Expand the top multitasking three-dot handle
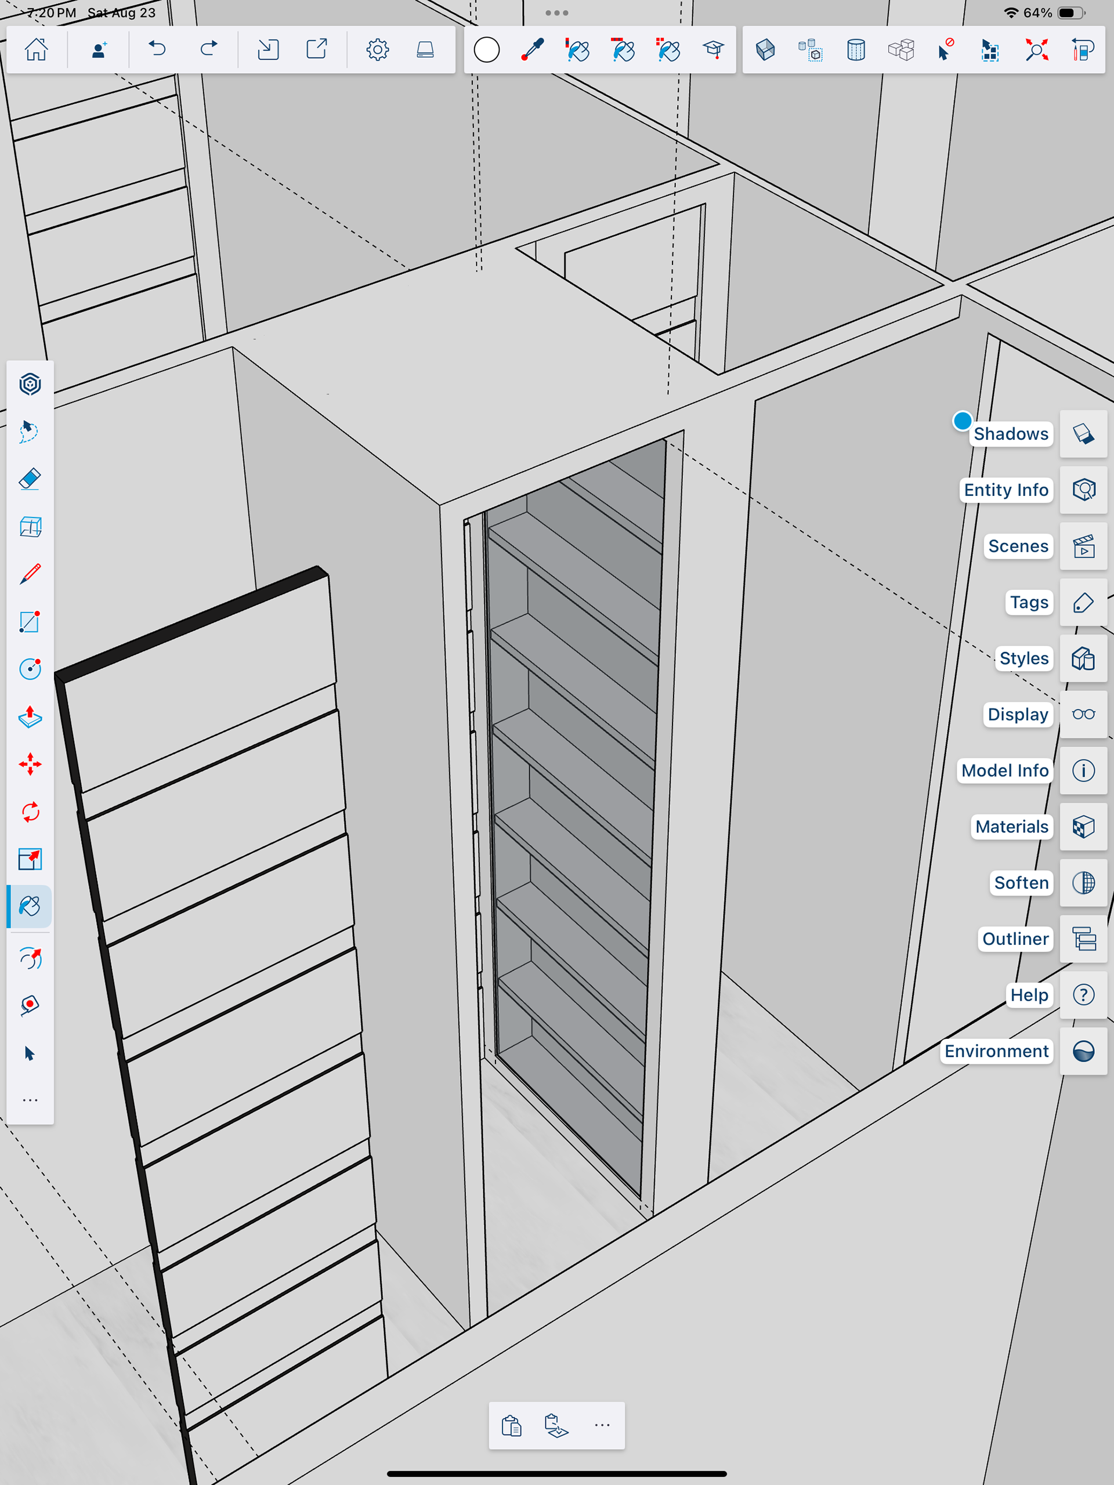The width and height of the screenshot is (1114, 1485). point(556,13)
